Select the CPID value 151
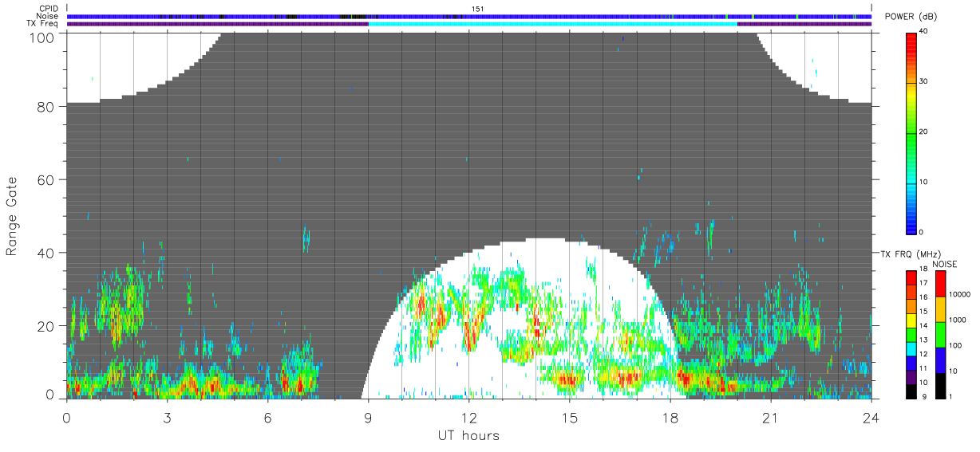 pyautogui.click(x=478, y=9)
